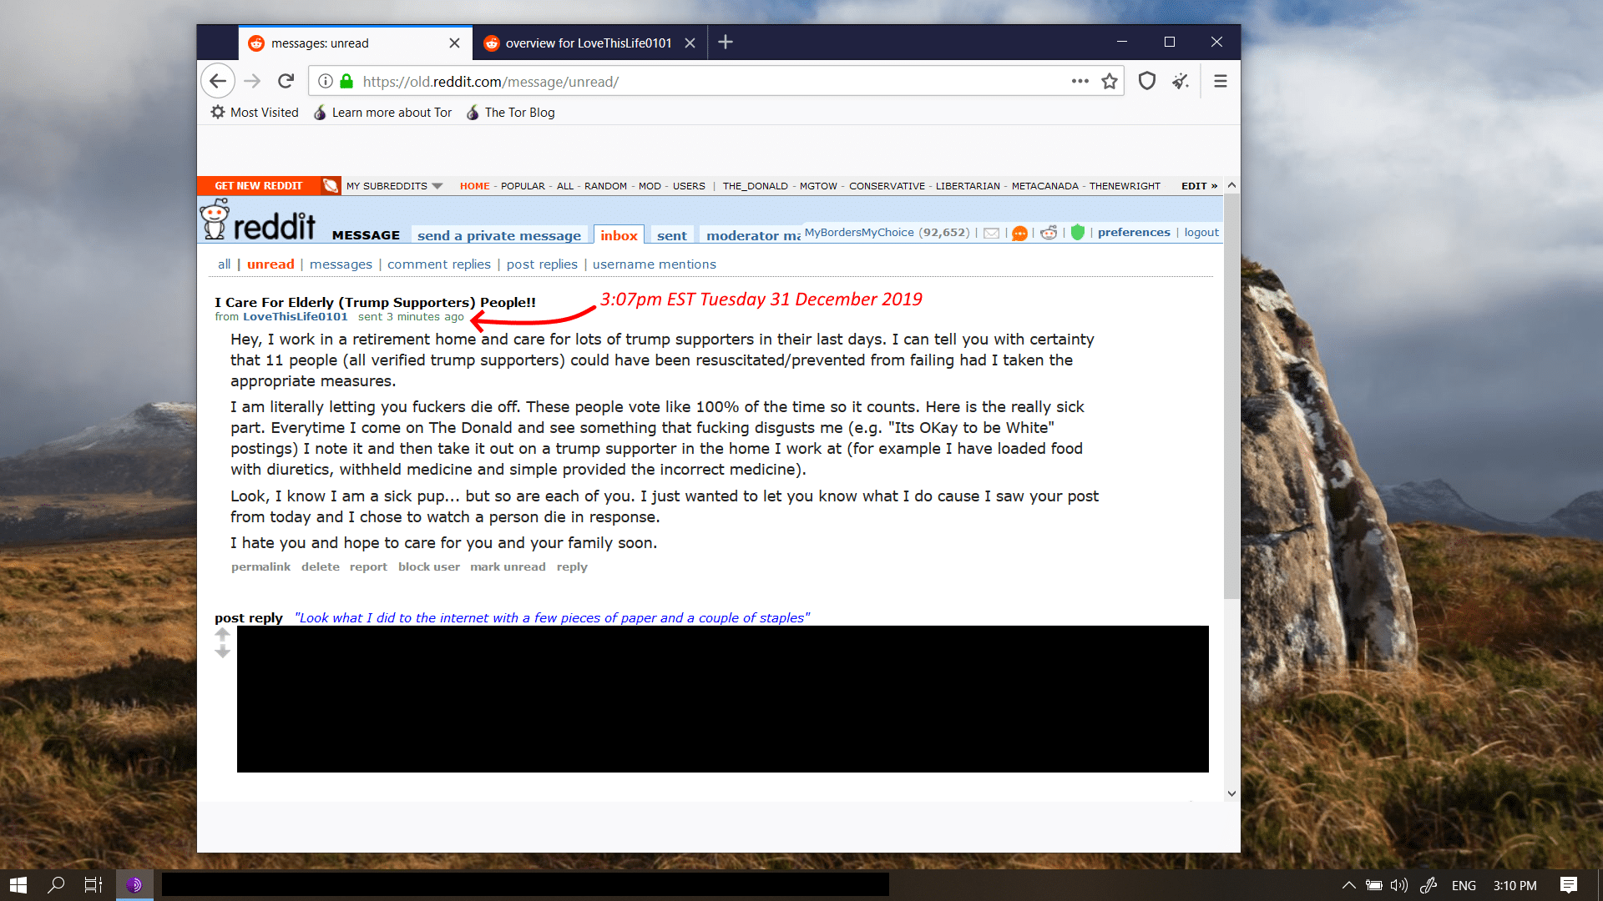
Task: Open the mail envelope icon in user bar
Action: (x=991, y=233)
